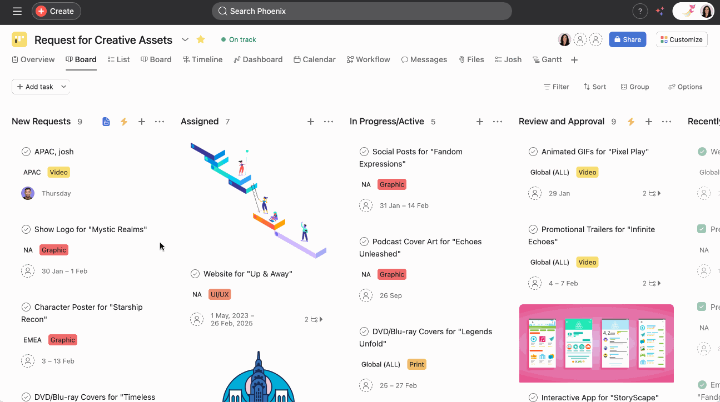The width and height of the screenshot is (720, 402).
Task: Click the help question mark icon
Action: 640,11
